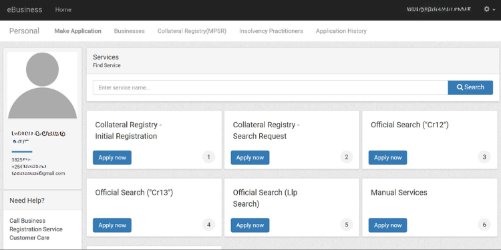501x250 pixels.
Task: Focus the Enter service name field
Action: pyautogui.click(x=271, y=87)
